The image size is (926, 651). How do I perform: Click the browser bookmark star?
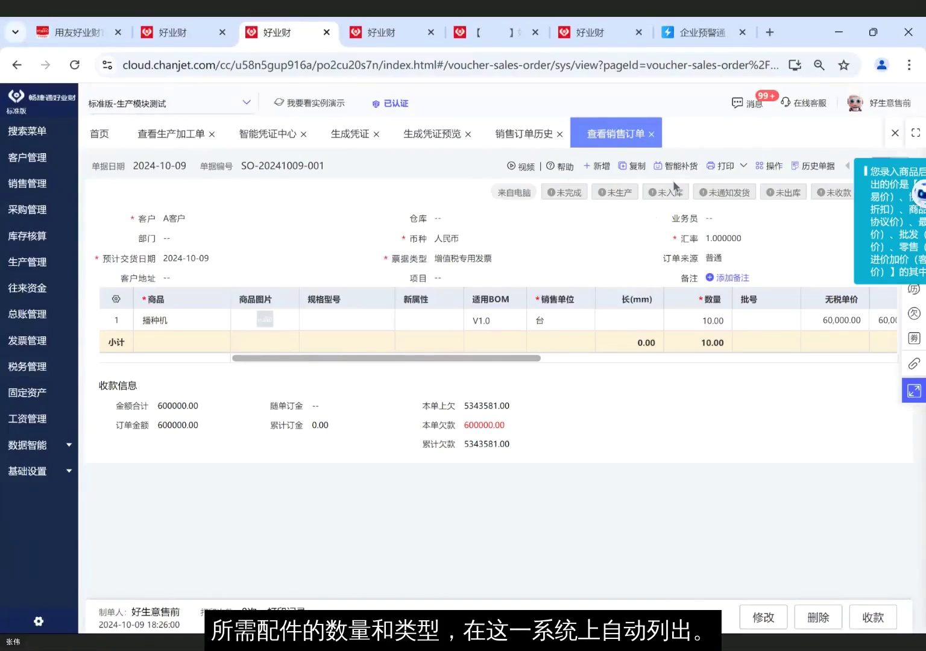pyautogui.click(x=843, y=64)
